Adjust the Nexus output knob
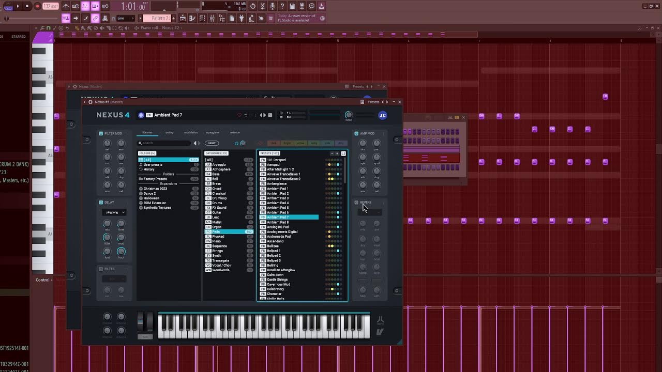The width and height of the screenshot is (662, 372). pos(349,115)
